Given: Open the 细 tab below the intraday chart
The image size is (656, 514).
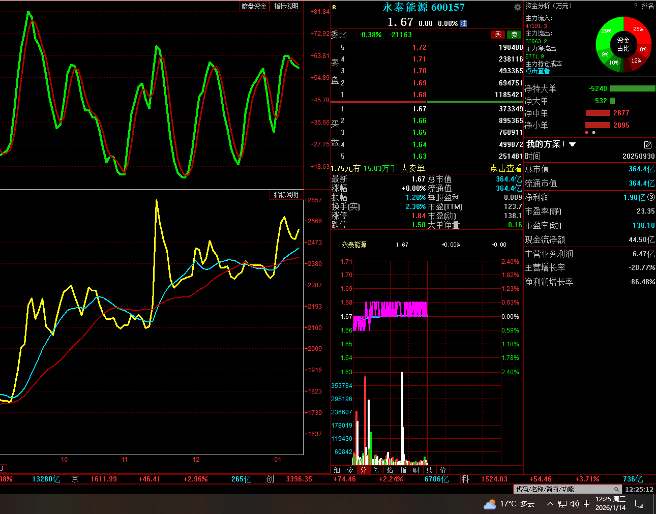Looking at the screenshot, I should [337, 470].
